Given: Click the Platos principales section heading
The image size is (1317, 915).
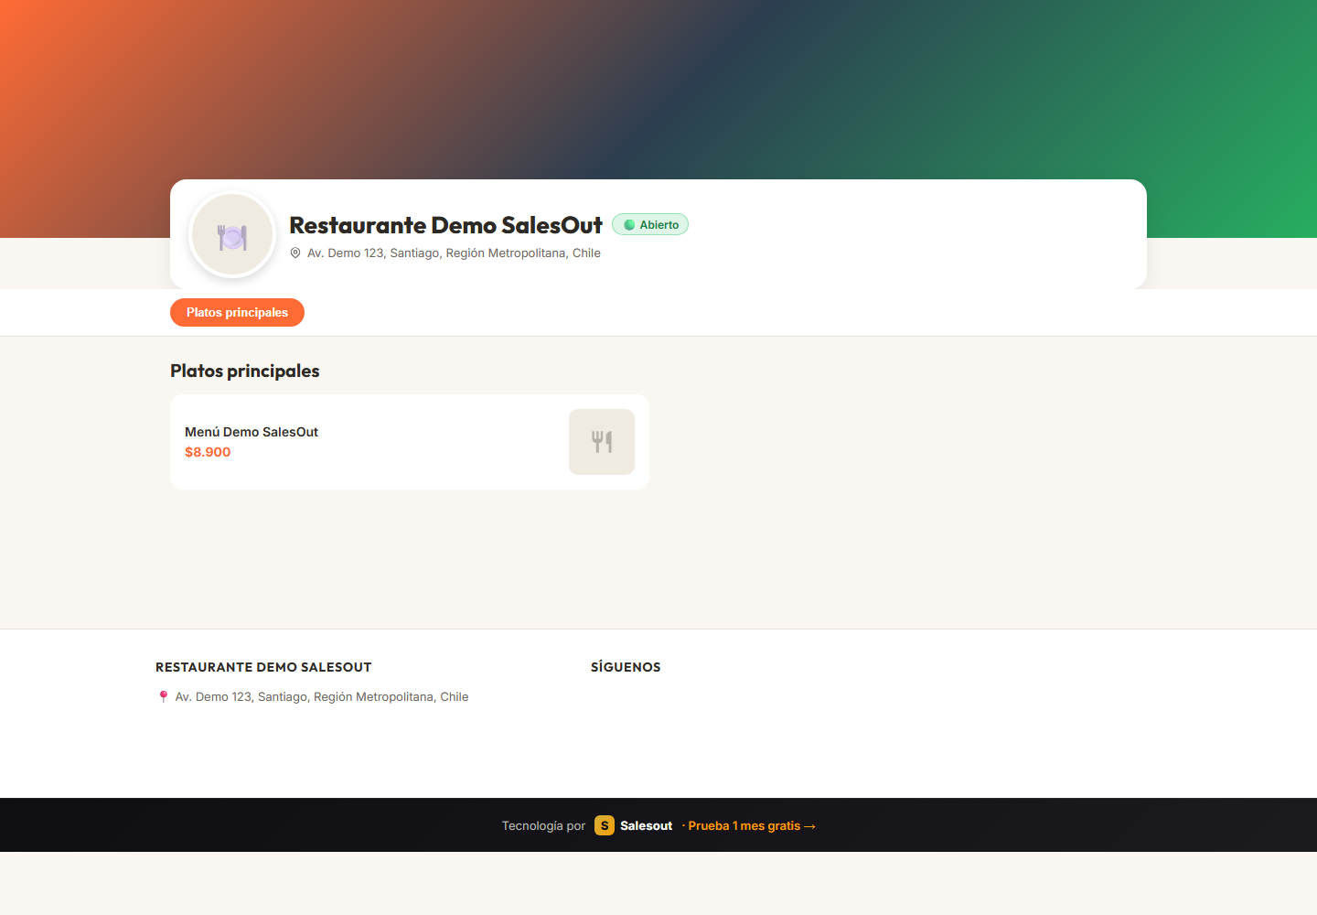Looking at the screenshot, I should 245,371.
